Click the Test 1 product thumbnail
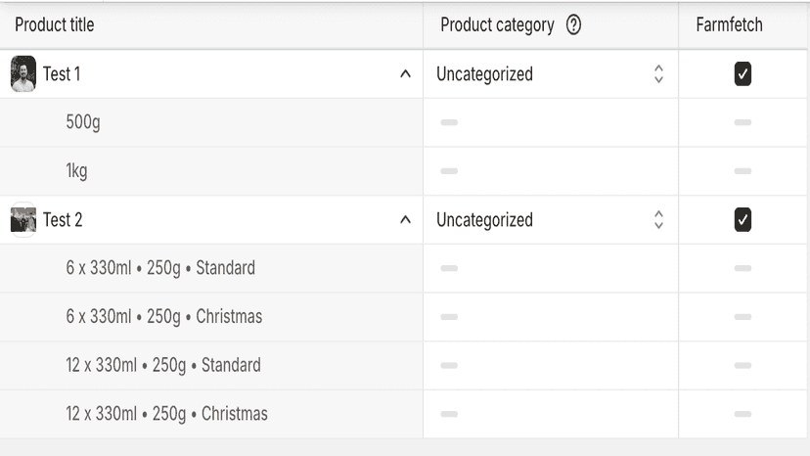Screen dimensions: 810x456 click(23, 74)
